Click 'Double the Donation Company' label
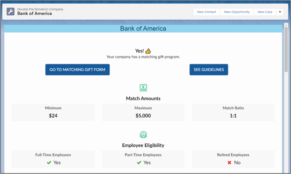Image resolution: width=291 pixels, height=174 pixels. click(40, 9)
